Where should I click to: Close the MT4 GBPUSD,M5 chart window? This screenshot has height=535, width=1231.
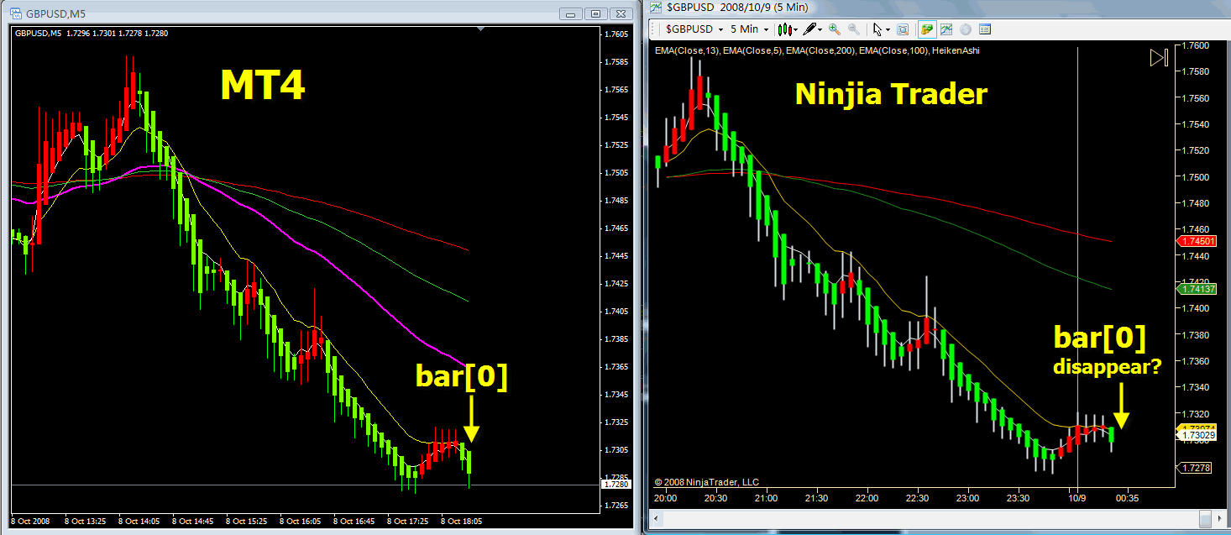coord(621,13)
